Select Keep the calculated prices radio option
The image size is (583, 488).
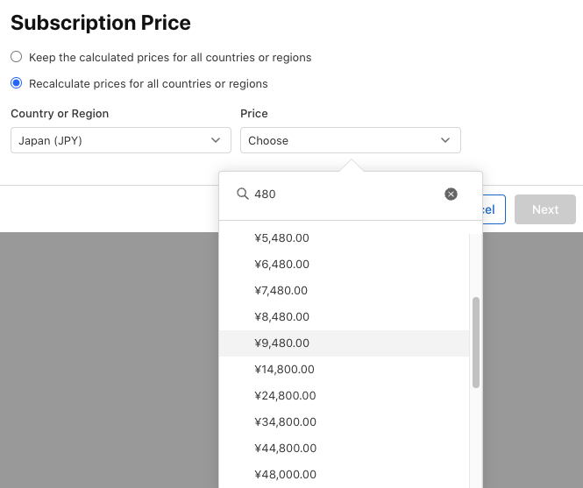[x=17, y=57]
